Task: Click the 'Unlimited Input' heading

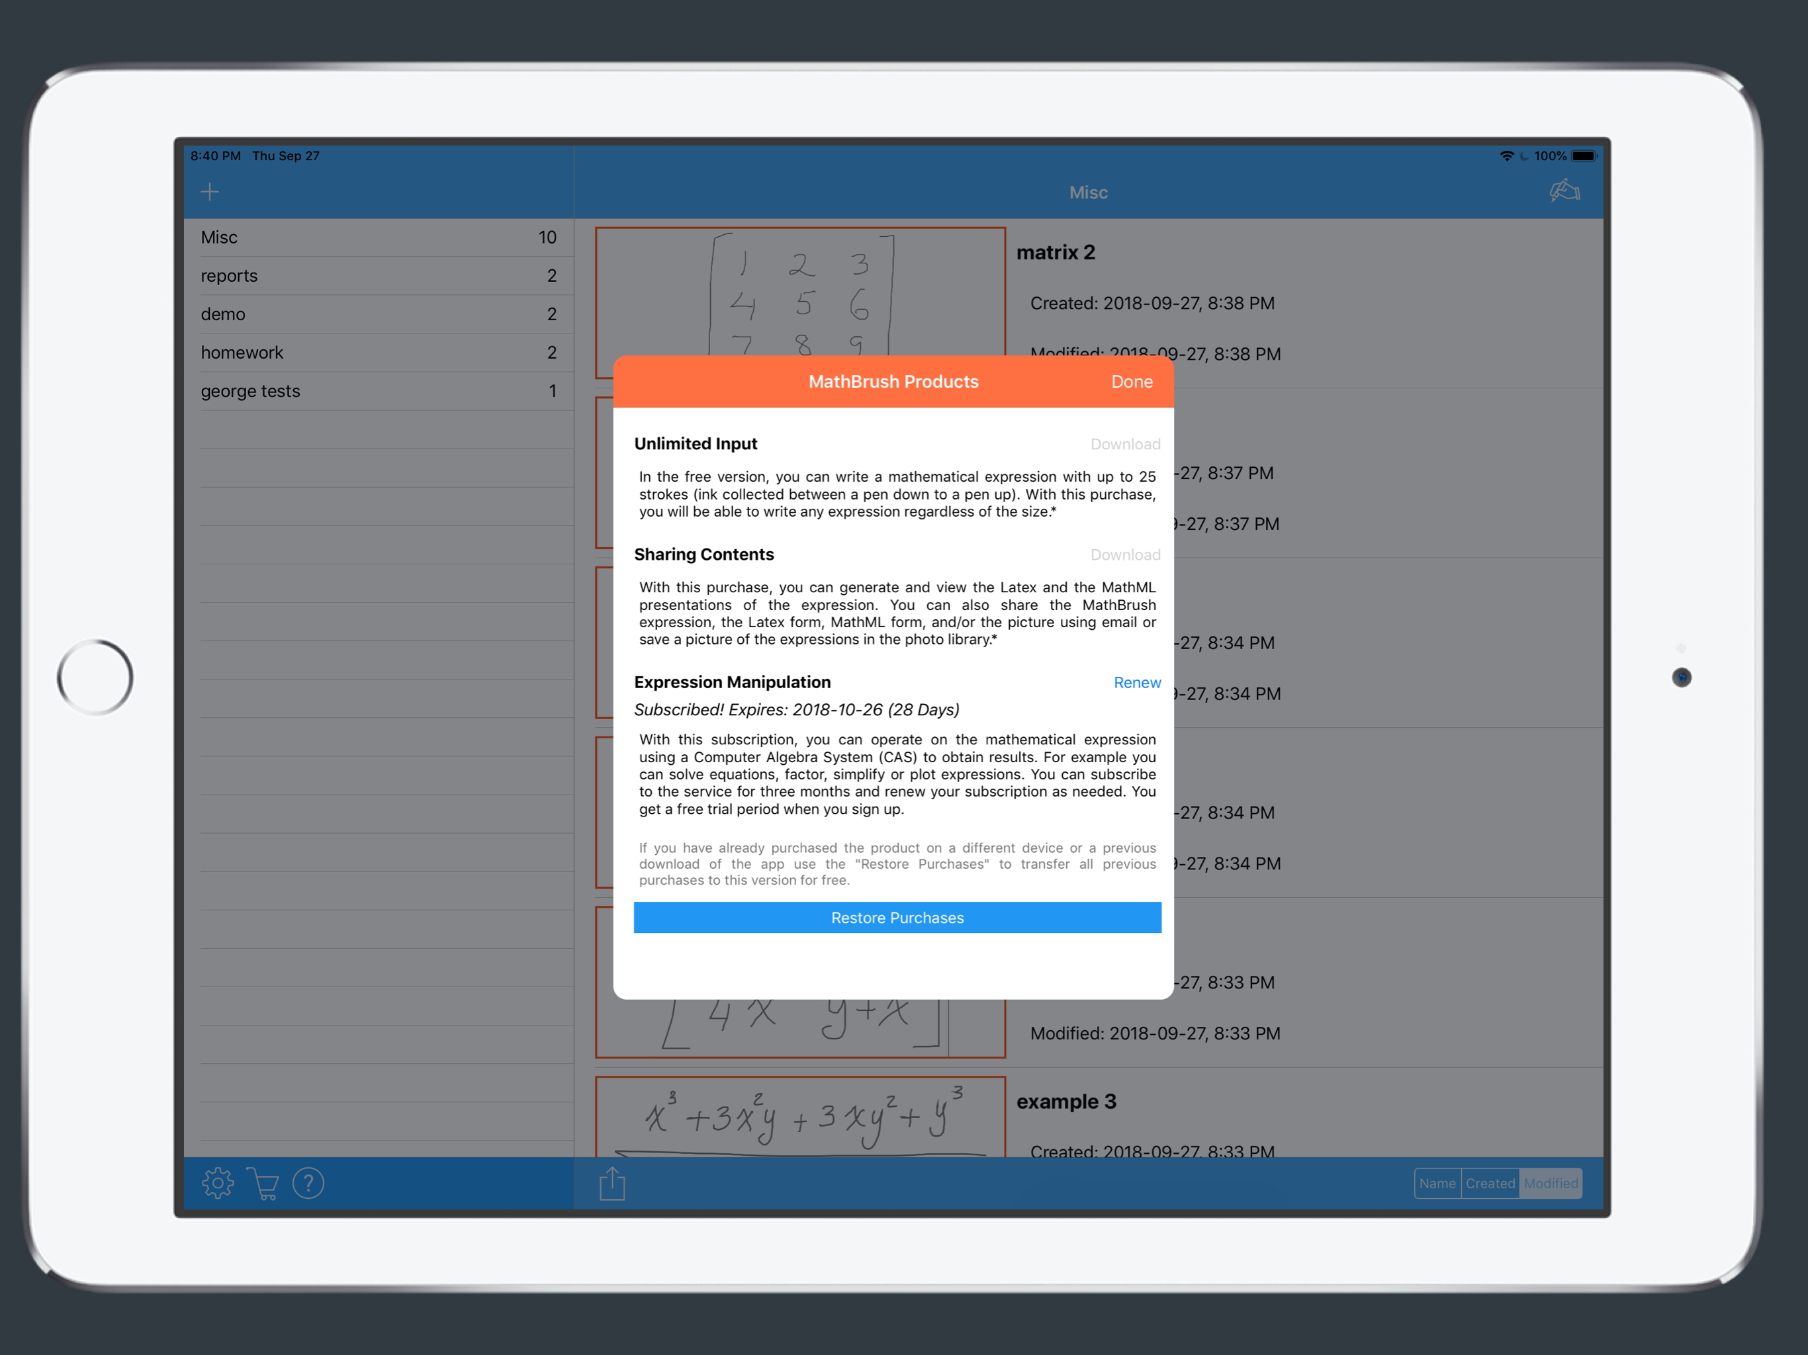Action: 696,444
